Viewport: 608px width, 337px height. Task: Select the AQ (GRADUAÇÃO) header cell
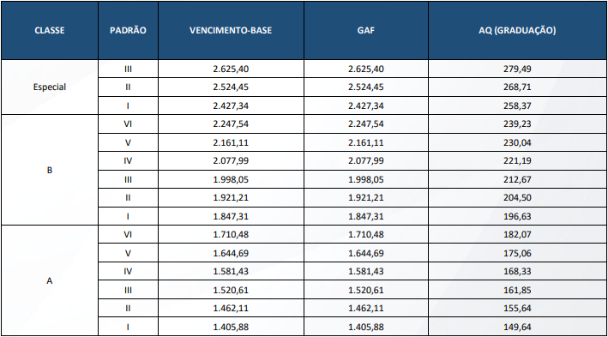(x=517, y=30)
